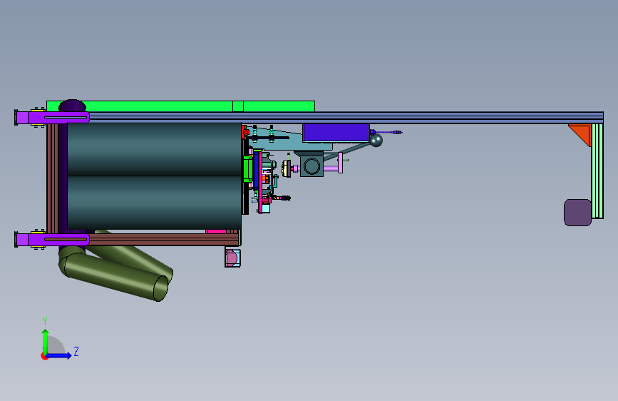Select the small pink block below the frame
The width and height of the screenshot is (618, 401).
click(x=232, y=258)
